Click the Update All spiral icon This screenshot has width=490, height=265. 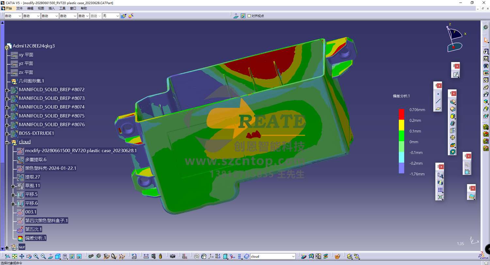coord(197,257)
